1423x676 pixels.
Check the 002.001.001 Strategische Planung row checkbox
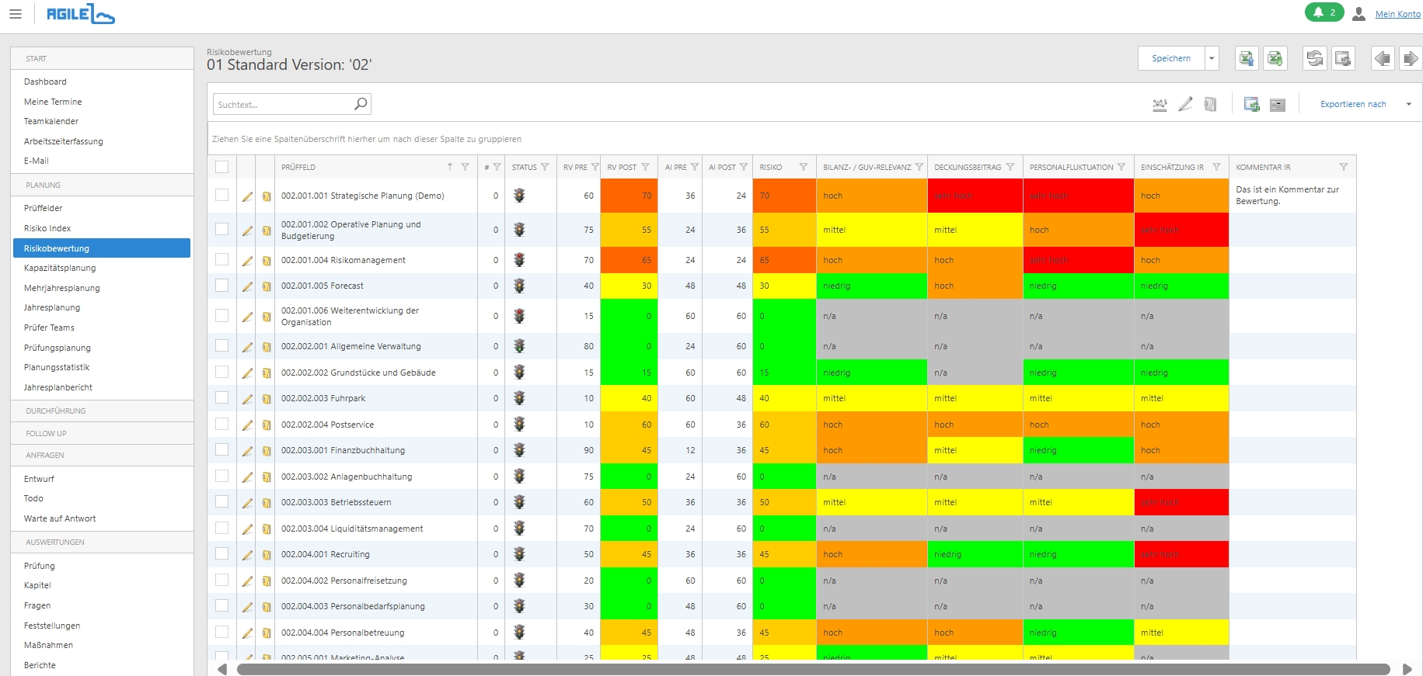222,195
